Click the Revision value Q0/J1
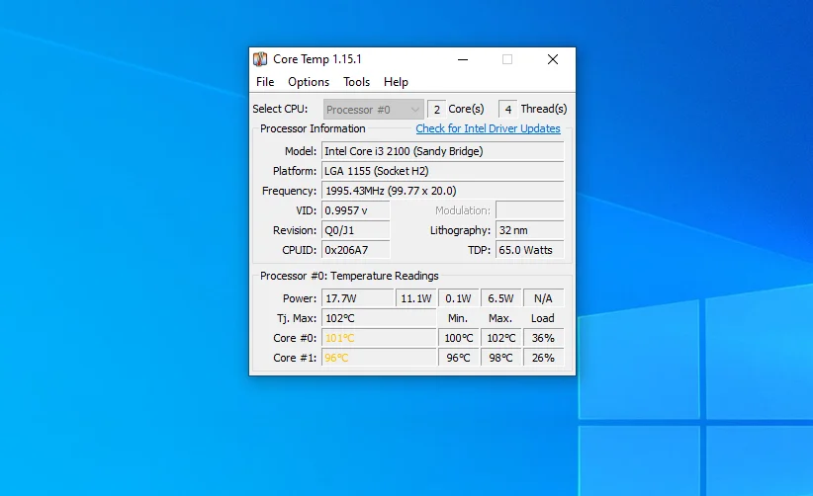This screenshot has width=813, height=496. [x=356, y=230]
